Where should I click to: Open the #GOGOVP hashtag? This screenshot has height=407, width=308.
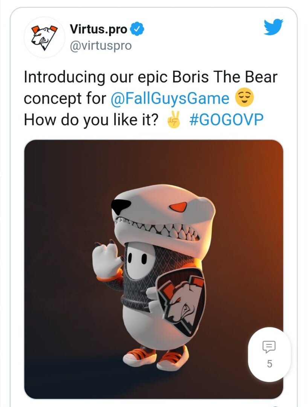tap(226, 120)
